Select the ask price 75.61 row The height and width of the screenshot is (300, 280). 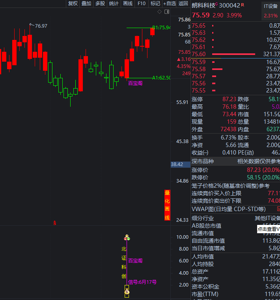pos(235,47)
